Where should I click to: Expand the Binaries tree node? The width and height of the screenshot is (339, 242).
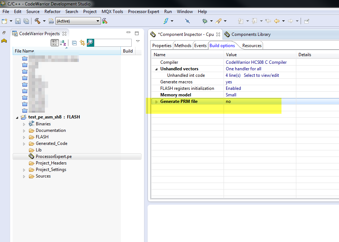(24, 124)
